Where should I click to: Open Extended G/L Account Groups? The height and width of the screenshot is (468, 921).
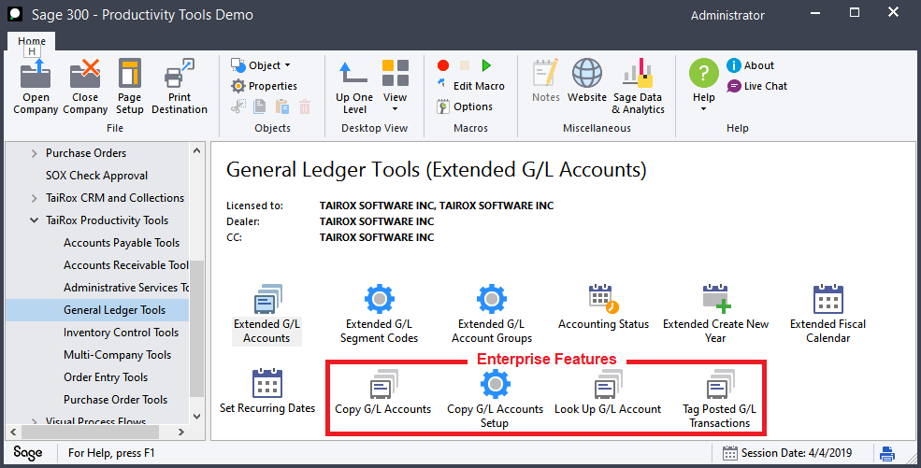coord(492,315)
